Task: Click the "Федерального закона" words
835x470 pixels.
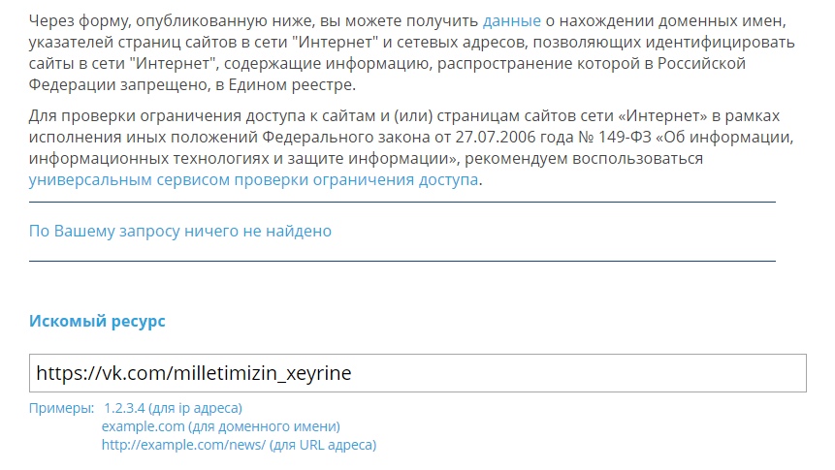Action: point(345,138)
